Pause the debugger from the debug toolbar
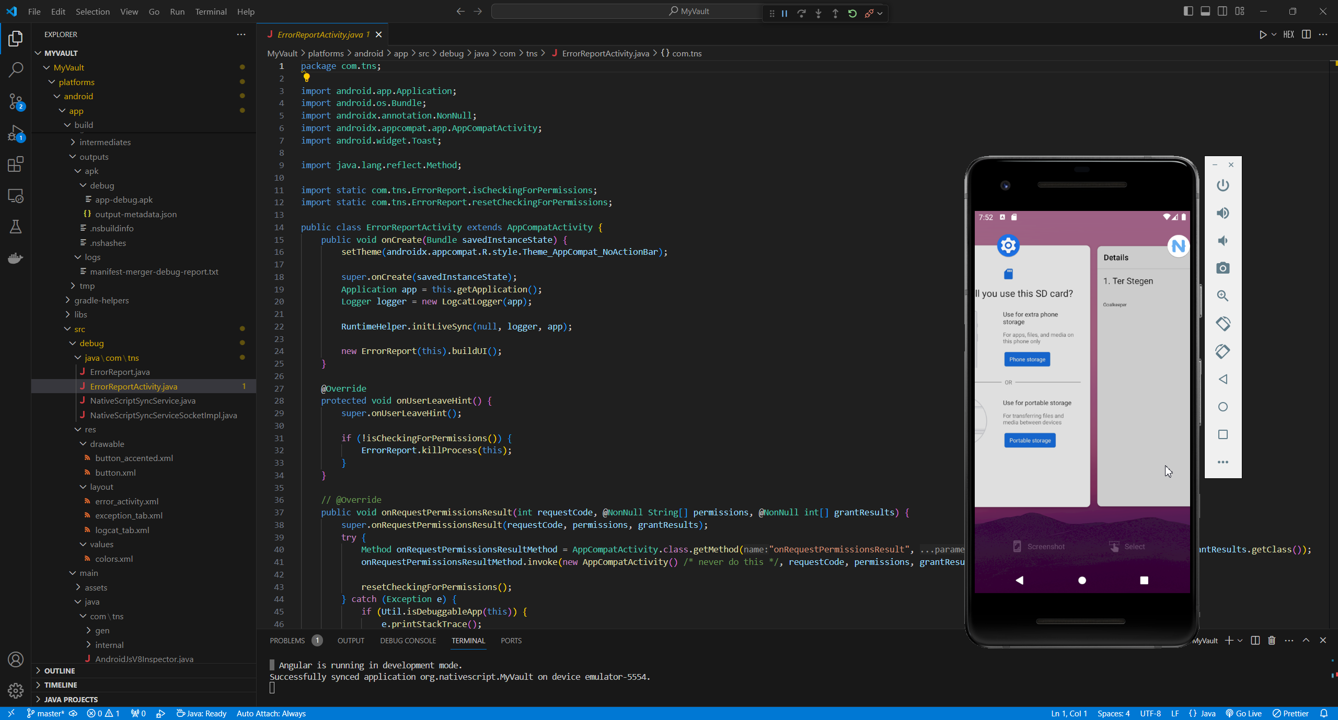Image resolution: width=1338 pixels, height=720 pixels. point(785,14)
